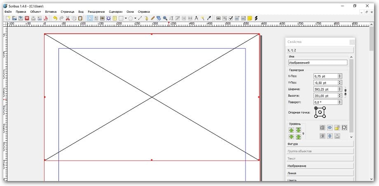Select the Zoom magnifier tool
The width and height of the screenshot is (379, 186).
click(x=165, y=18)
